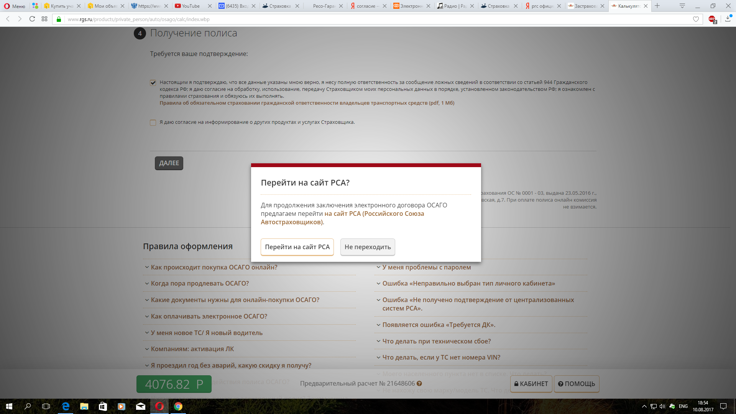Screen dimensions: 736x414
Task: Expand 'Что делать при техническом сбое?'
Action: coord(436,341)
